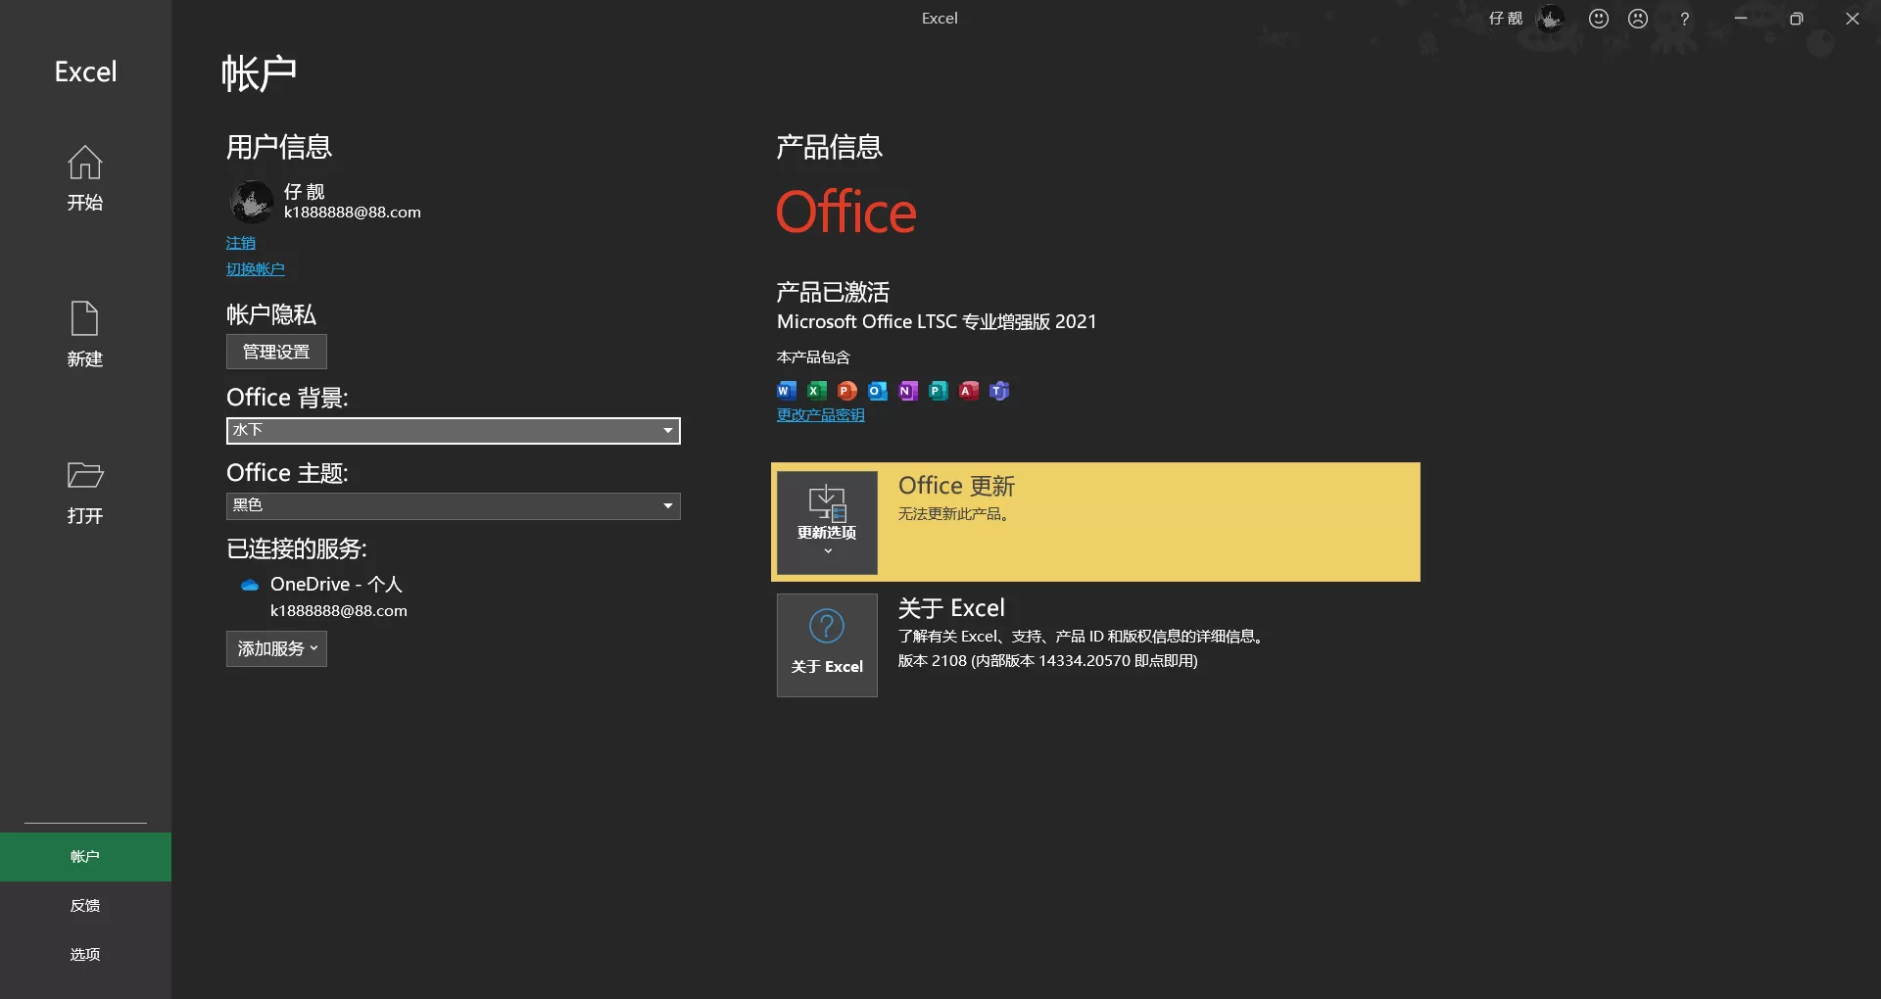Click the OneDrive cloud icon
This screenshot has width=1881, height=999.
(x=248, y=584)
